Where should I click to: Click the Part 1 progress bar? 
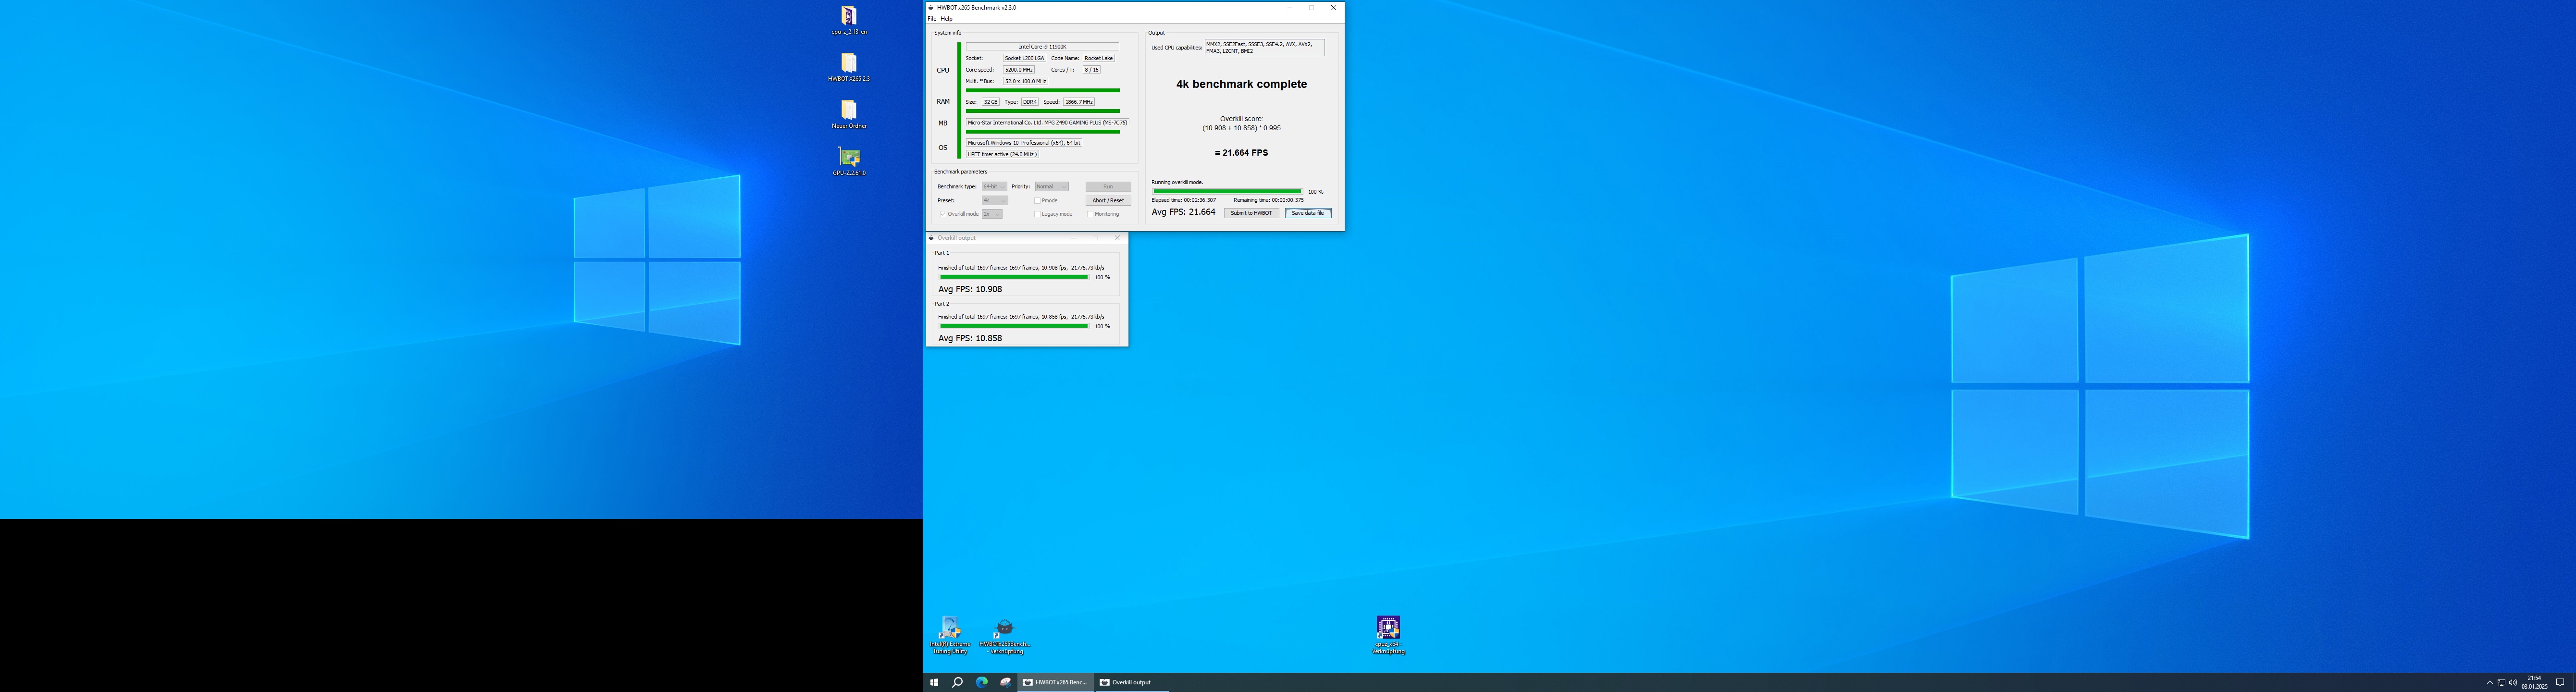(1014, 277)
